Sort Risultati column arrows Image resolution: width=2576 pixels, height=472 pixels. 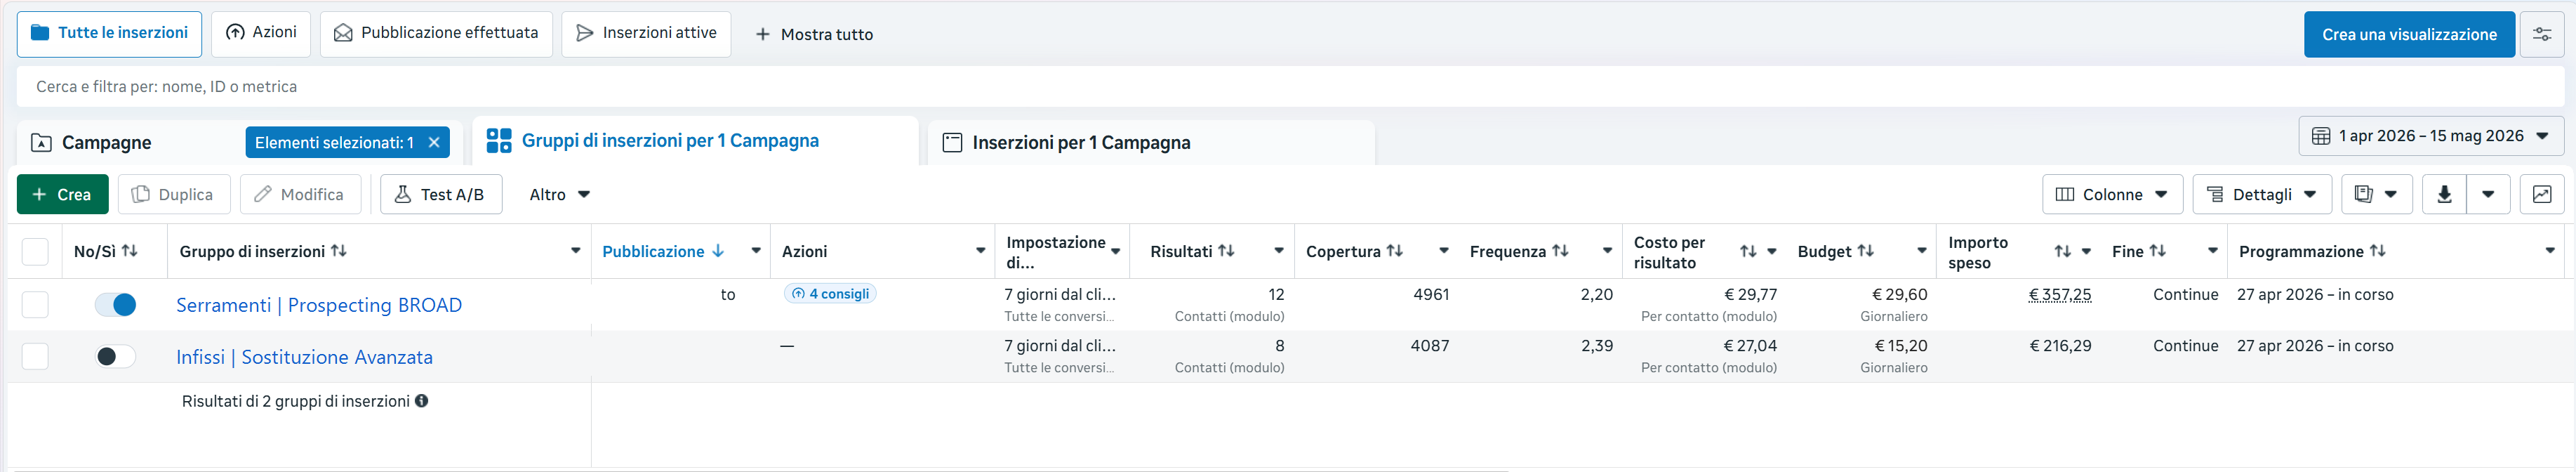[x=1226, y=251]
